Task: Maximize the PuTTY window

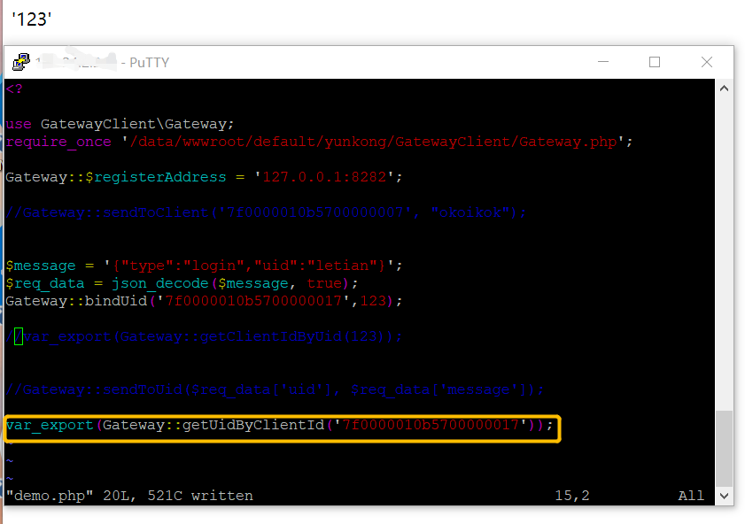Action: 655,62
